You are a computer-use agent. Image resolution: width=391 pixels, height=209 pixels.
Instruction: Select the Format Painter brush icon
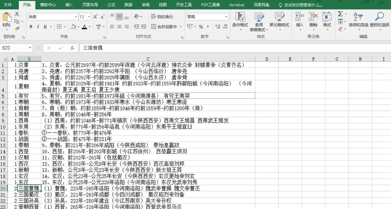pos(17,28)
